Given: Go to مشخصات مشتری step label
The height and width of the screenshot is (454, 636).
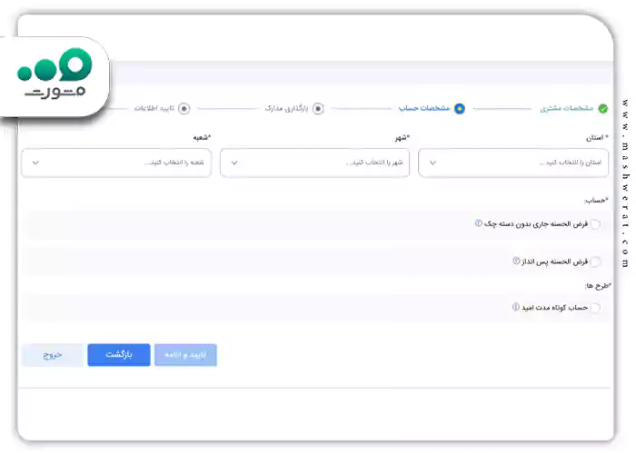Looking at the screenshot, I should [567, 108].
